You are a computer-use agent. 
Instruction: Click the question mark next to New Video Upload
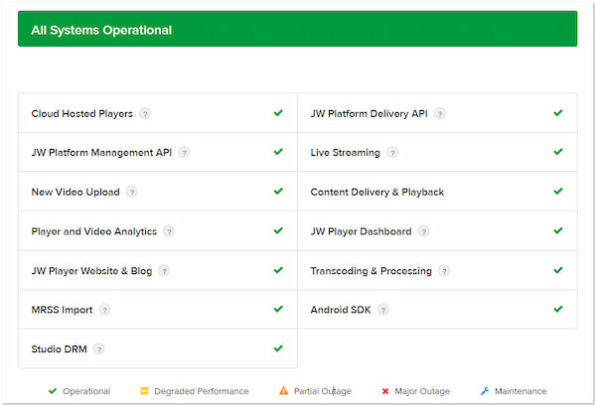pos(131,193)
